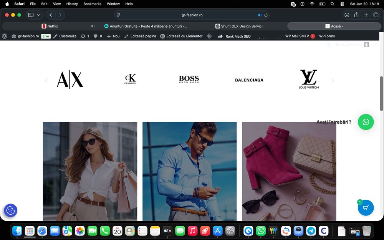
Task: Click the Louis Vuitton brand logo
Action: pyautogui.click(x=309, y=79)
